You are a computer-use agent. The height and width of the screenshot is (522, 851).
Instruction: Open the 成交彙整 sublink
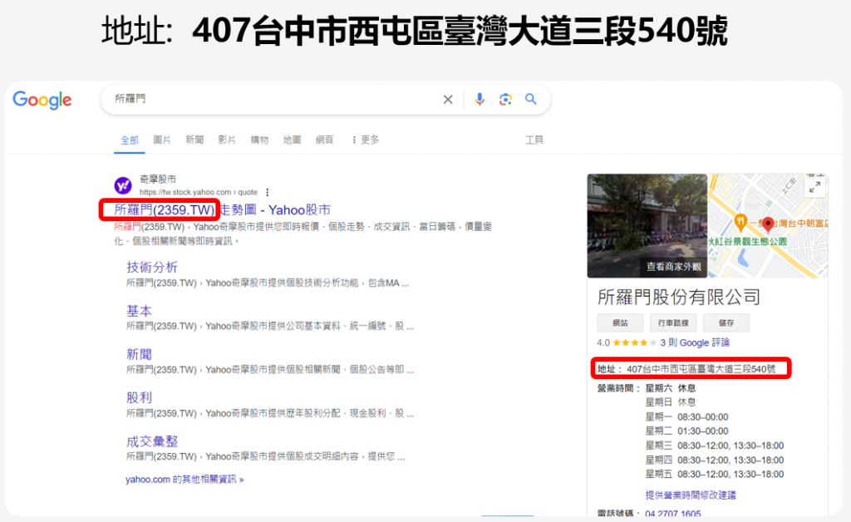pos(152,441)
